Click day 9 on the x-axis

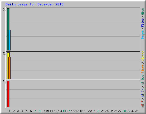click(x=44, y=111)
